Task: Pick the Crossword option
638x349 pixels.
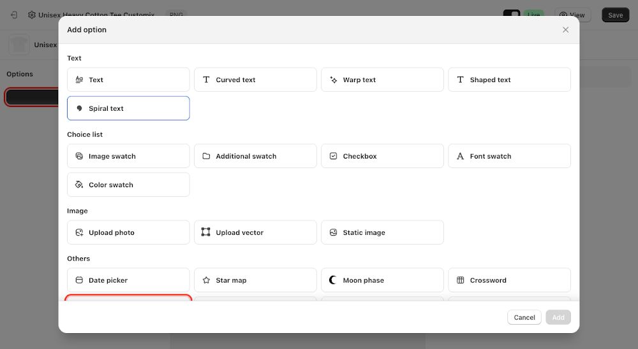Action: click(x=509, y=280)
